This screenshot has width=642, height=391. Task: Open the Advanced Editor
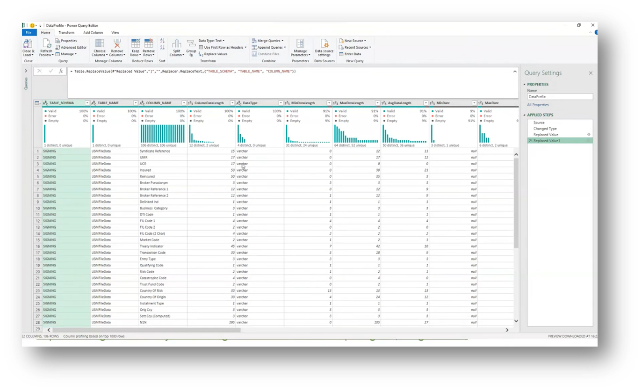pyautogui.click(x=71, y=47)
